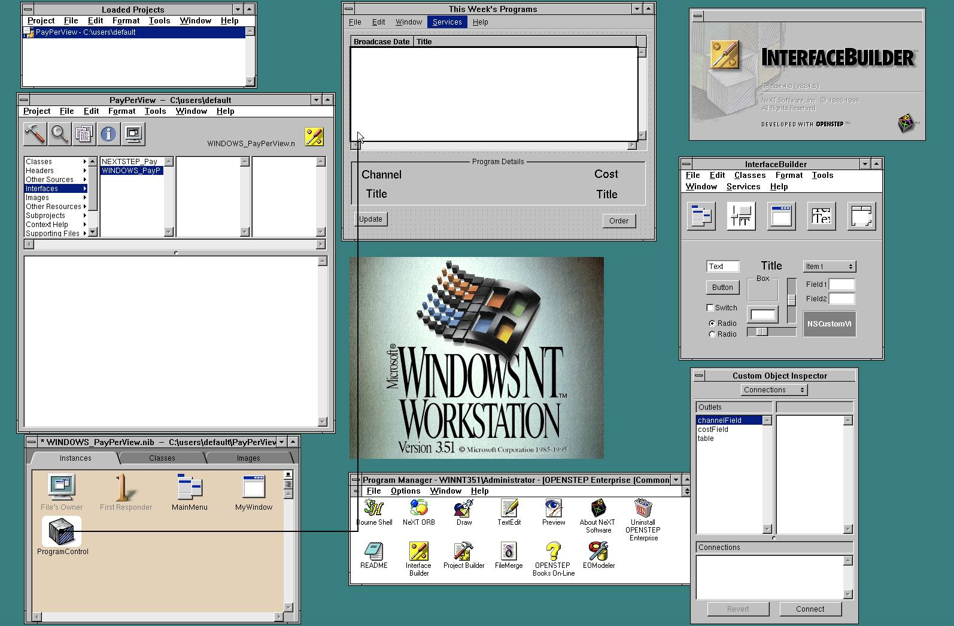Click the horizontal slider in the Views palette
This screenshot has height=626, width=954.
771,332
